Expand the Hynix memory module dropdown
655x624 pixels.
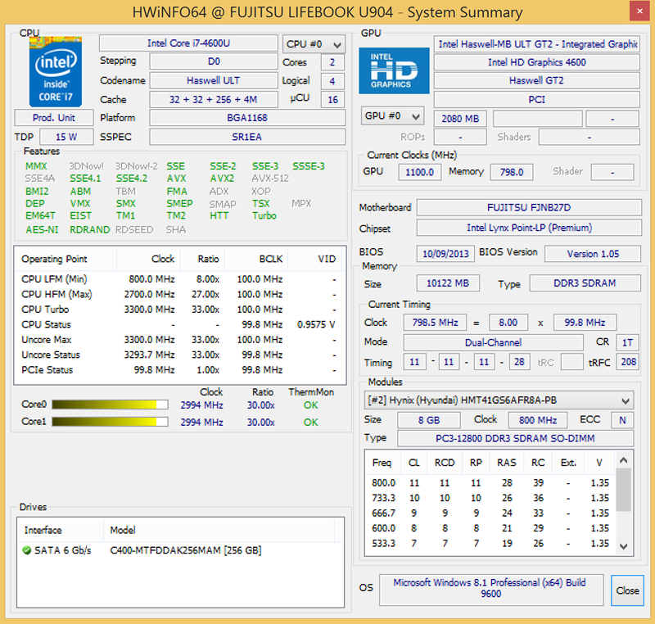(x=499, y=400)
